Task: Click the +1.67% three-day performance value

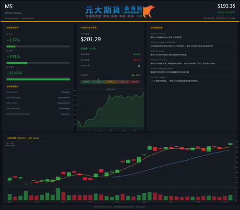Action: coord(13,40)
